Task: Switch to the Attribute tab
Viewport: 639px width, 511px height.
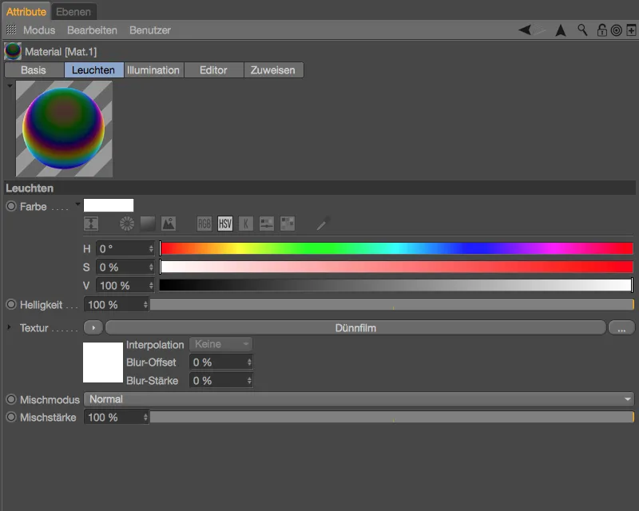Action: [26, 12]
